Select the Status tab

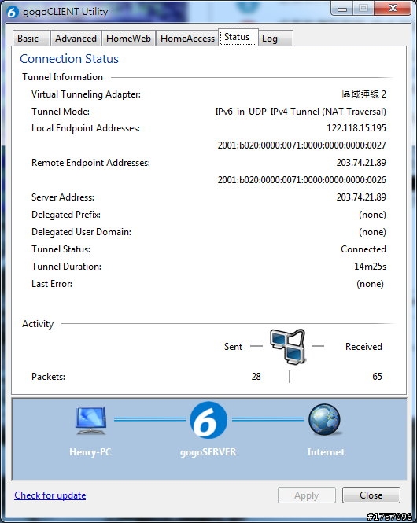coord(238,37)
